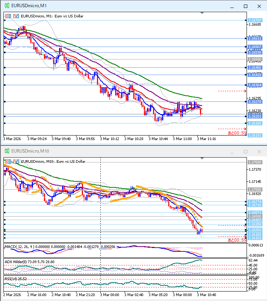Image resolution: width=267 pixels, height=301 pixels.
Task: Click the chart shift triangle in M1 chart
Action: (x=202, y=13)
